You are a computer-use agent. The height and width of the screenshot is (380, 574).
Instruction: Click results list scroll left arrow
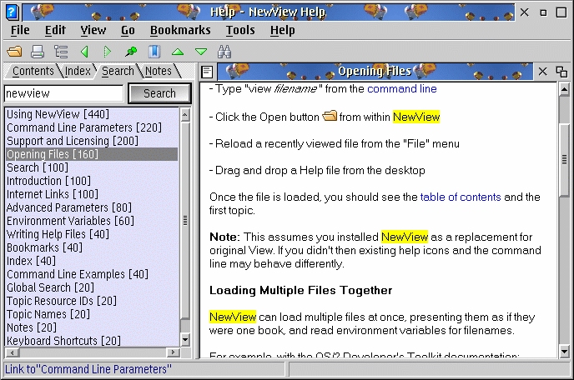click(13, 353)
